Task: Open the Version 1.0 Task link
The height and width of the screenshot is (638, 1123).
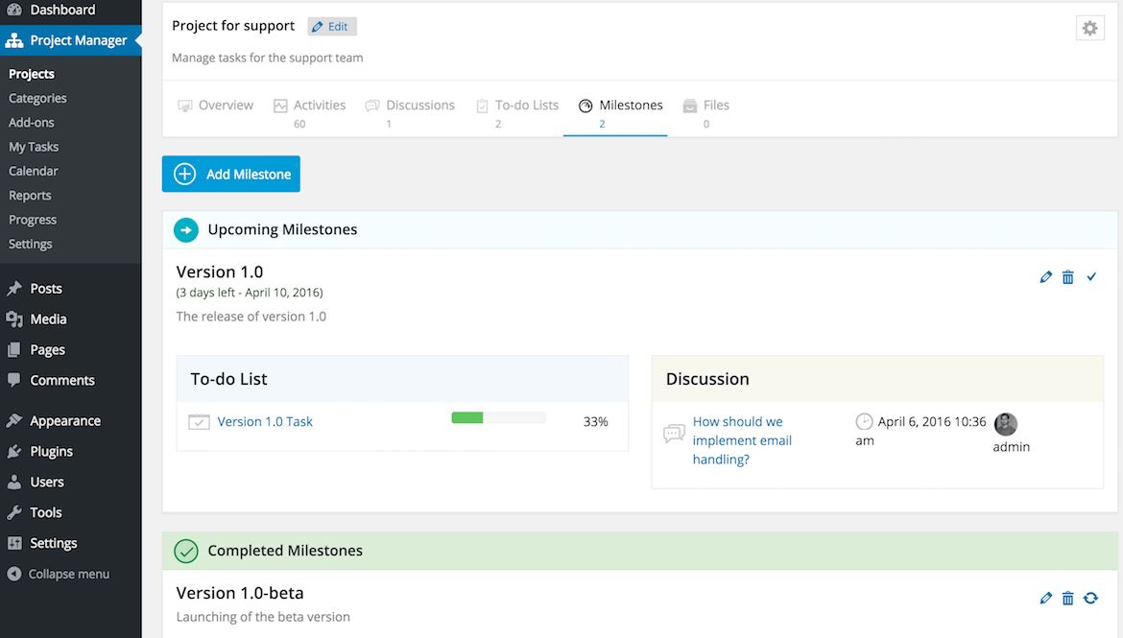Action: [265, 422]
